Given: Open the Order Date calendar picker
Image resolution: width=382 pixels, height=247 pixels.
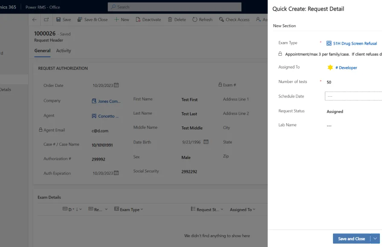Looking at the screenshot, I should tap(116, 85).
